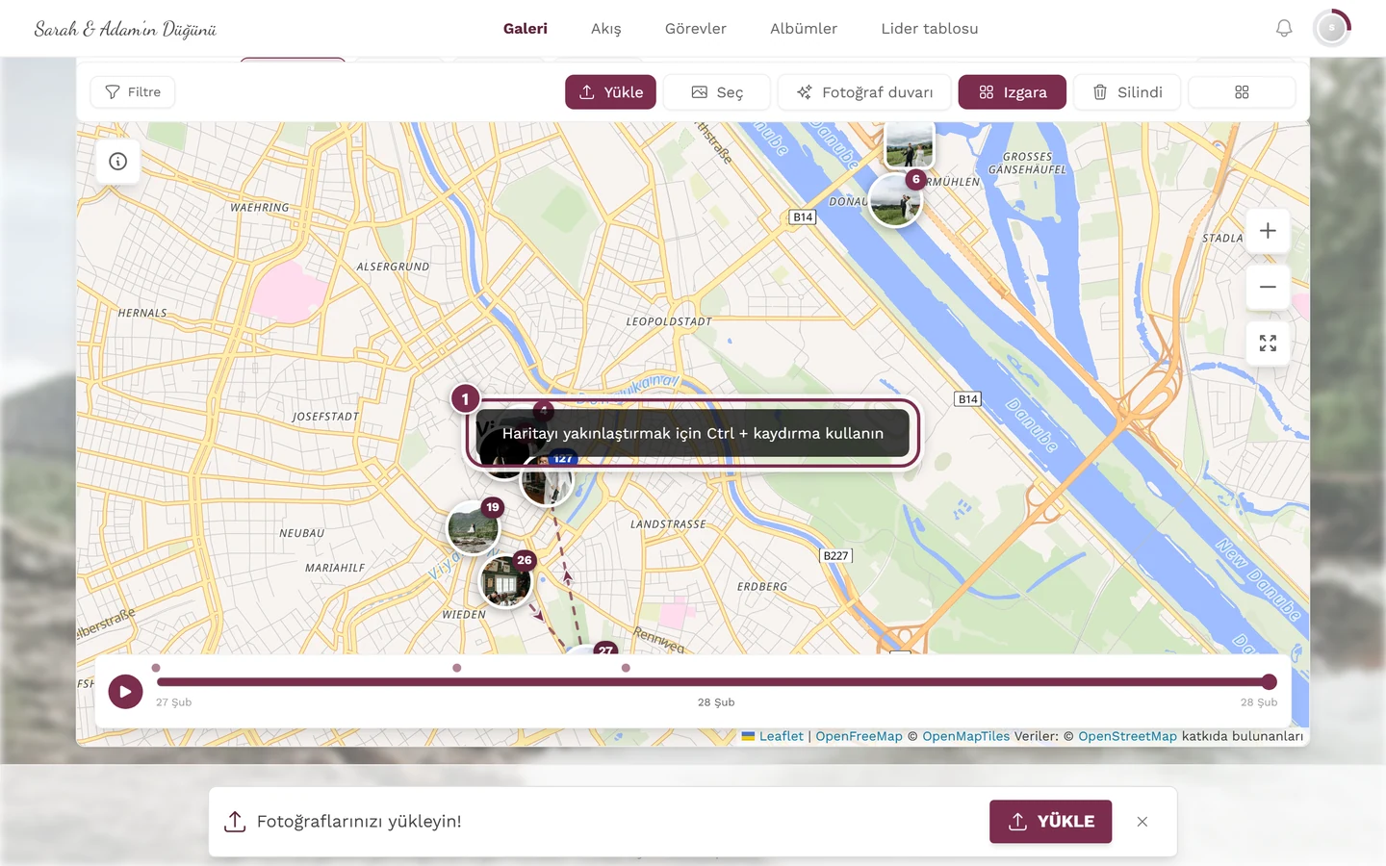Play the photo timeline
The width and height of the screenshot is (1386, 866).
(125, 691)
